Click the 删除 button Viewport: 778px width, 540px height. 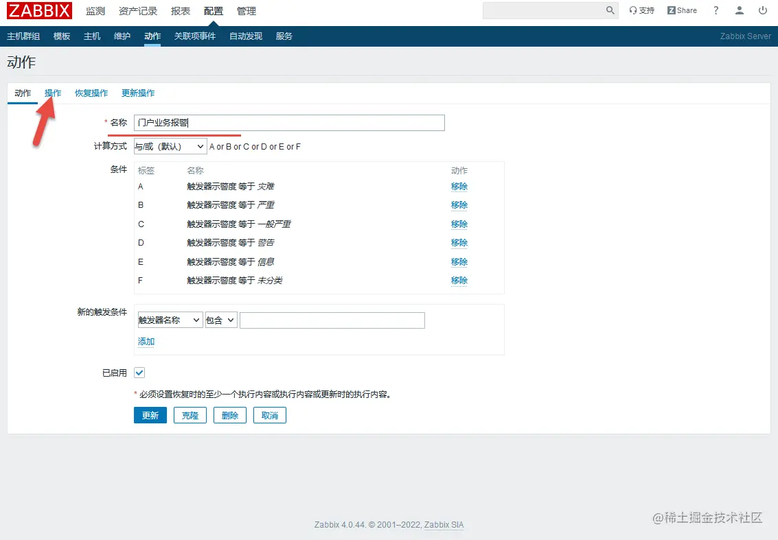coord(230,415)
